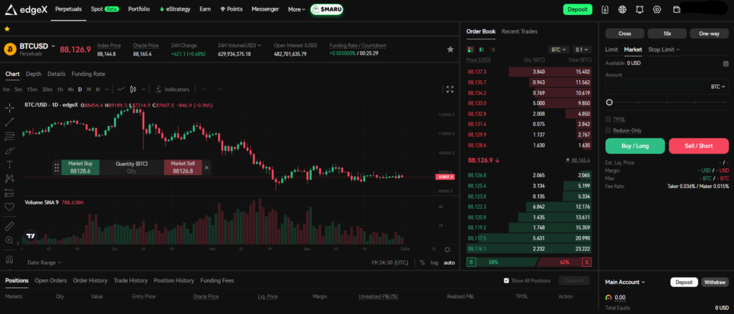The height and width of the screenshot is (314, 734).
Task: Activate the ruler measure tool
Action: [x=9, y=225]
